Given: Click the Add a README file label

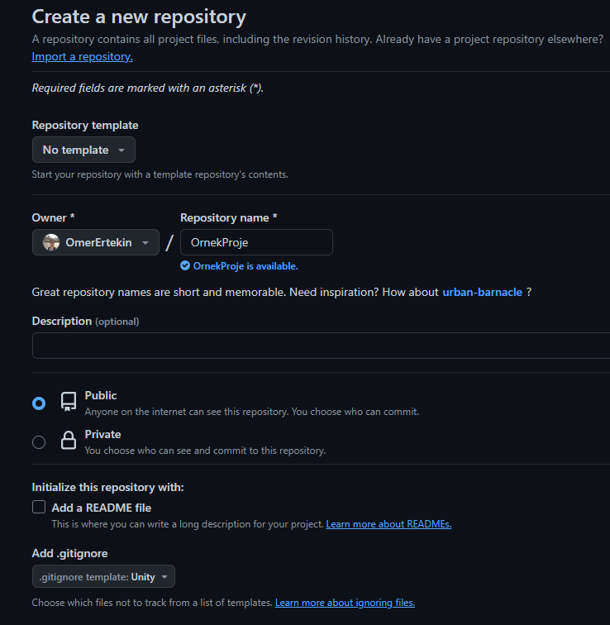Looking at the screenshot, I should [102, 508].
